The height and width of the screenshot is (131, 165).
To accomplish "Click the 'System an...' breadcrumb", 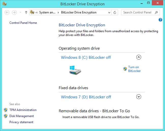I will click(x=47, y=12).
